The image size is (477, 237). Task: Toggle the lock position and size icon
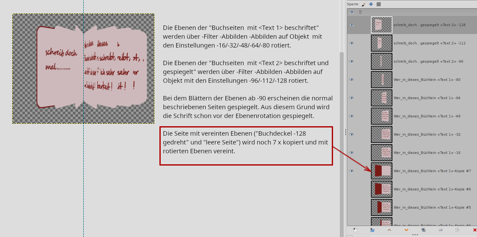[371, 4]
